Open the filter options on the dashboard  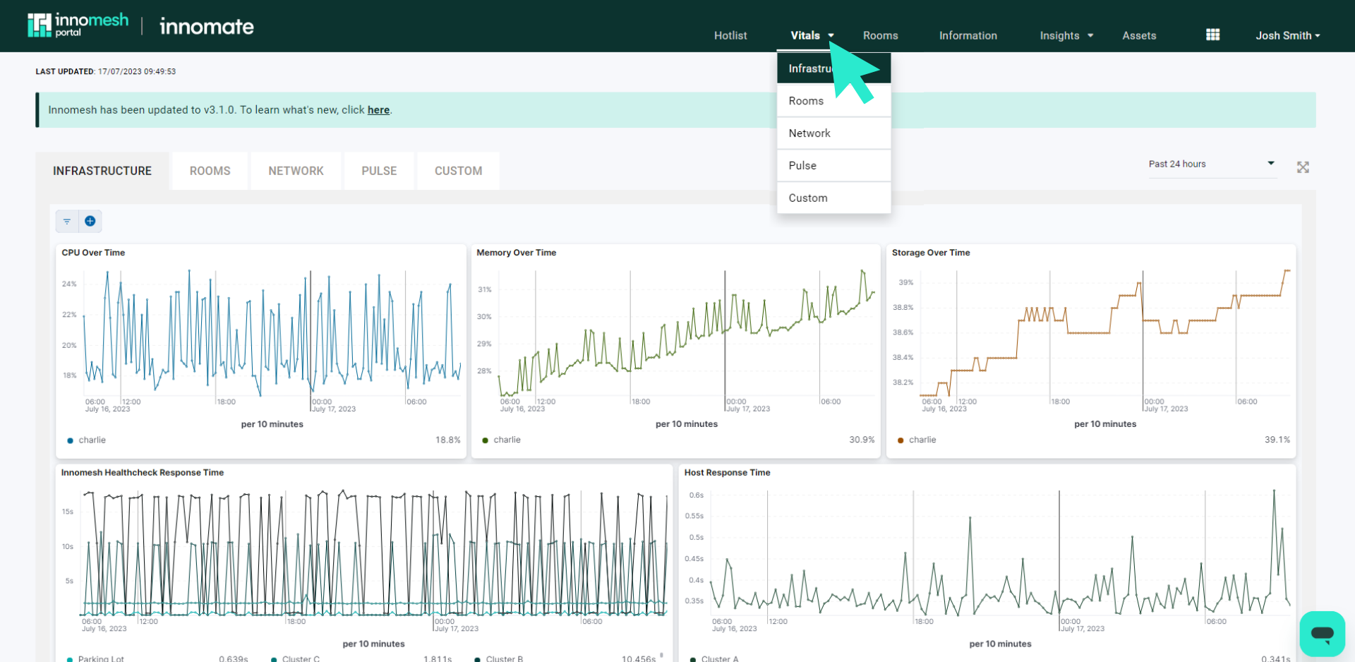click(67, 221)
